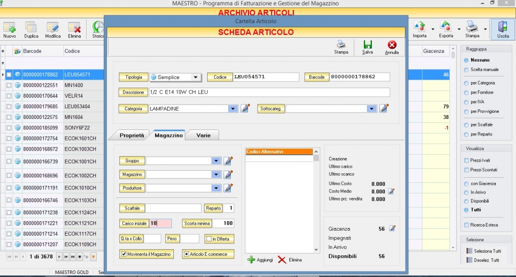
Task: Click the filter funnel icon in navigator
Action: point(93,257)
